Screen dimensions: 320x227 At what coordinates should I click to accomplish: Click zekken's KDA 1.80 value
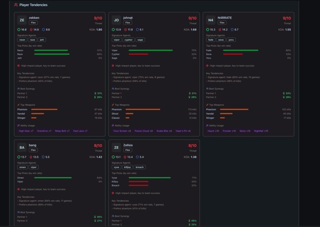99,29
